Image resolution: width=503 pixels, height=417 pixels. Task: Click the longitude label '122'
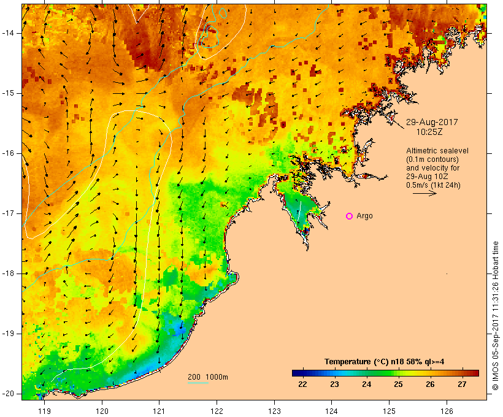pyautogui.click(x=217, y=411)
